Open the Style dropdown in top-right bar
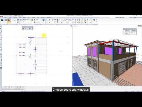The image size is (142, 107). tap(131, 18)
